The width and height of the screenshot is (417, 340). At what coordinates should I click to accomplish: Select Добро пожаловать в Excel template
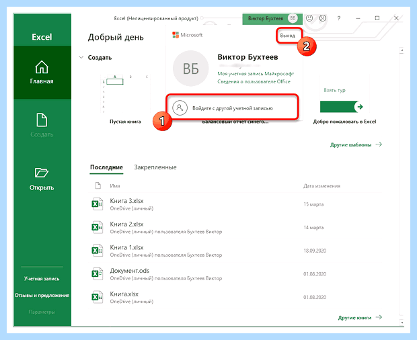click(x=344, y=99)
